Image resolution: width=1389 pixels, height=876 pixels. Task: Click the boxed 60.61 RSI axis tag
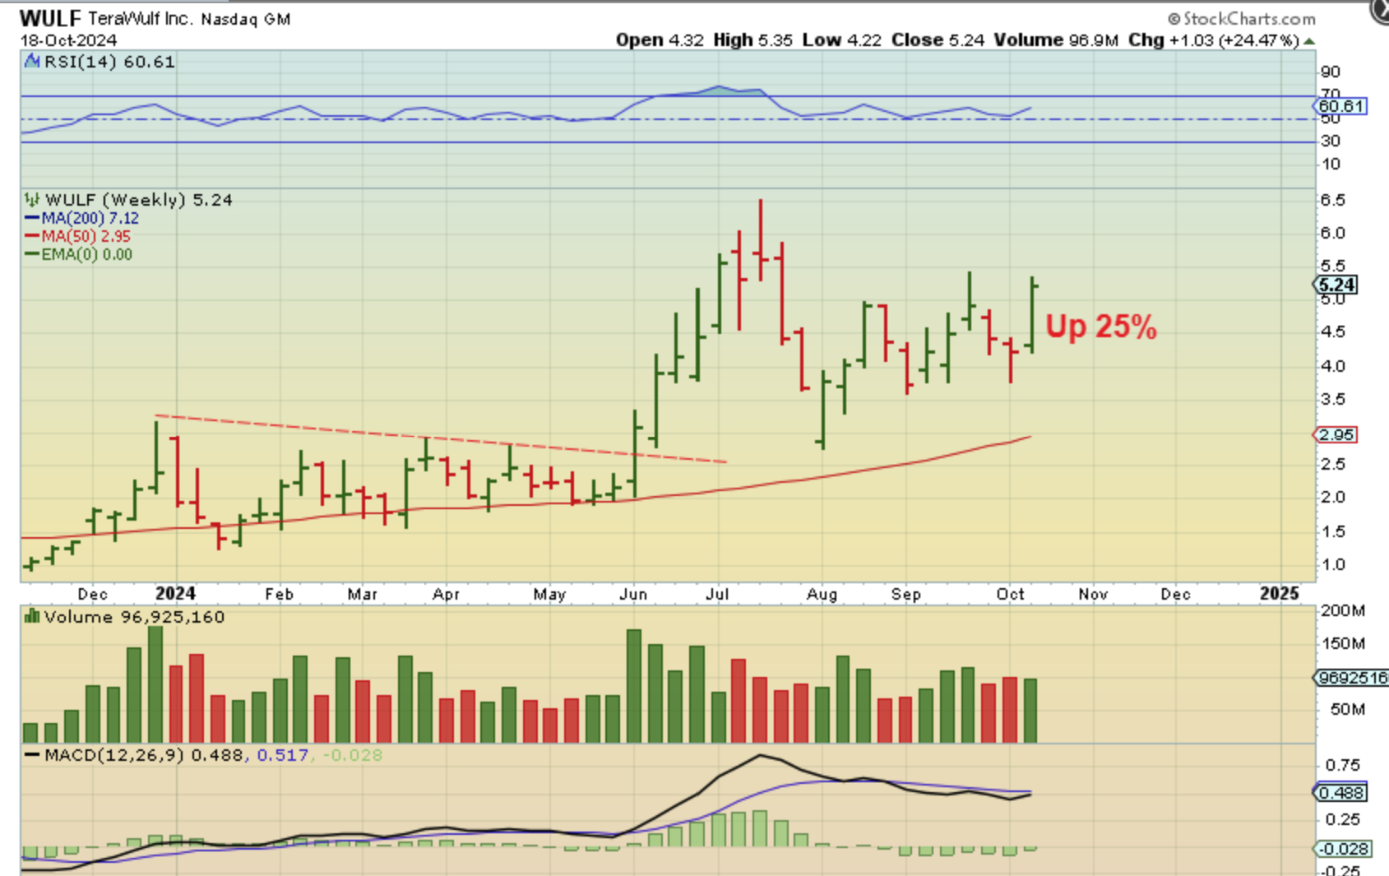pyautogui.click(x=1341, y=106)
